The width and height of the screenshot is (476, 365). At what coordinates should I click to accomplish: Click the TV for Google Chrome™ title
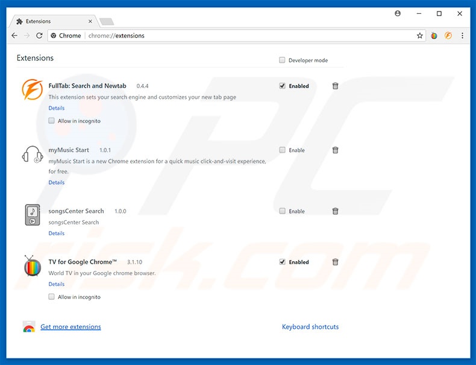[x=83, y=262]
